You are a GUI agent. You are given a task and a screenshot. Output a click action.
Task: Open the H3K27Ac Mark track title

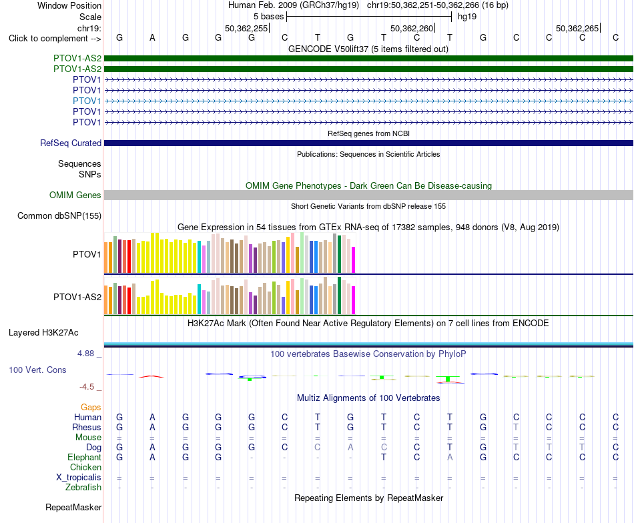tap(368, 324)
